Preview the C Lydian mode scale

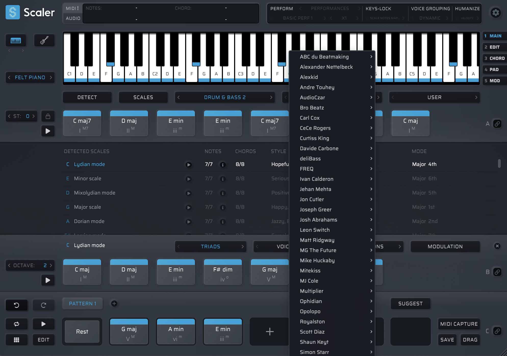click(188, 165)
